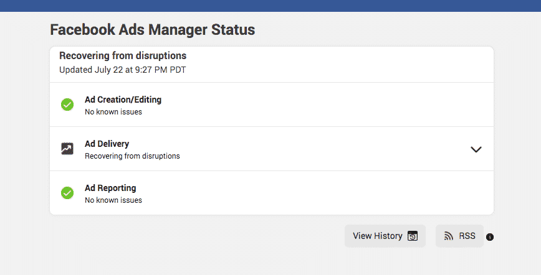Image resolution: width=541 pixels, height=275 pixels.
Task: Click the calendar icon in View History
Action: tap(413, 236)
